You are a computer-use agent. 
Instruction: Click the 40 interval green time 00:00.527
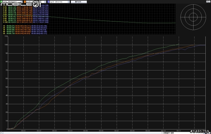pos(11,31)
